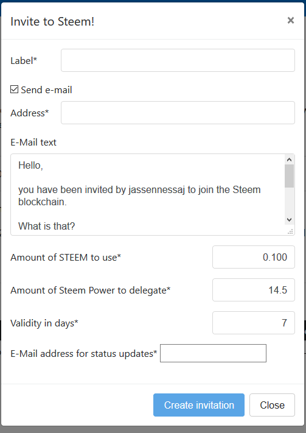The image size is (306, 433).
Task: Click inside the E-Mail text message box
Action: pos(148,195)
